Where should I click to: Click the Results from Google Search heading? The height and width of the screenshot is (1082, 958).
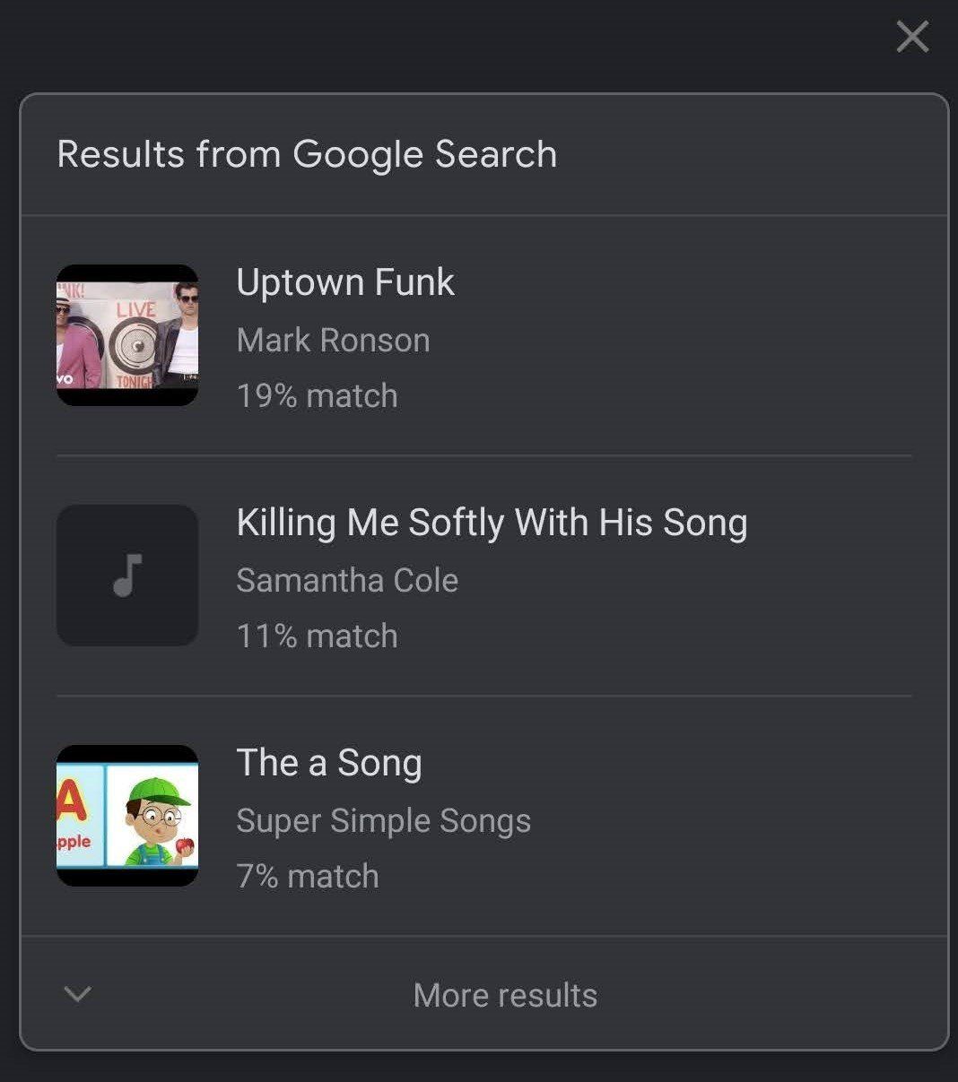tap(307, 154)
